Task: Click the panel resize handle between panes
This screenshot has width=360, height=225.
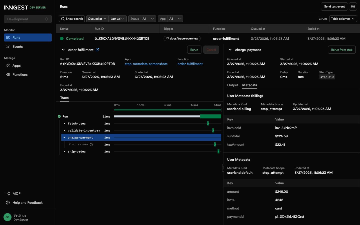Action: (x=223, y=167)
